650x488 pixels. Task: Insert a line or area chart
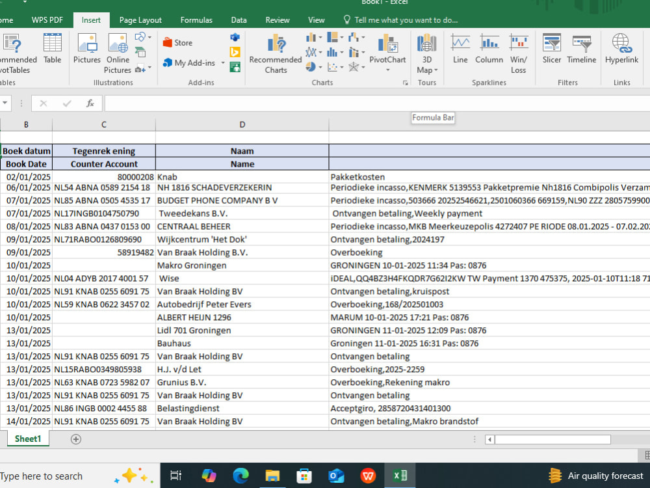pyautogui.click(x=311, y=52)
